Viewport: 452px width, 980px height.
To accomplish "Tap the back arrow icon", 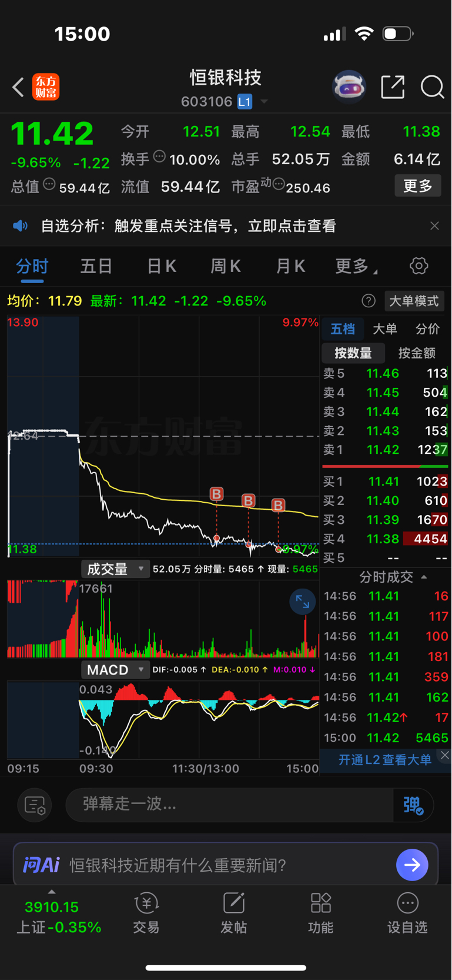I will point(18,88).
